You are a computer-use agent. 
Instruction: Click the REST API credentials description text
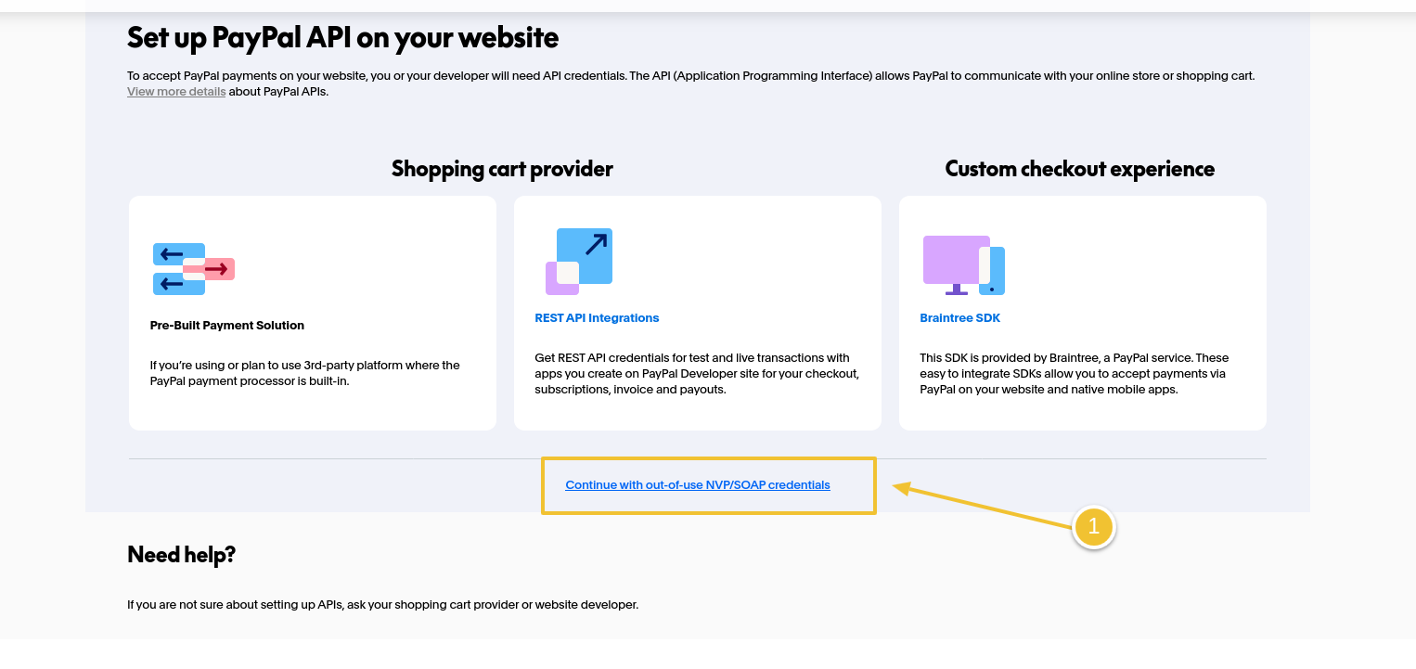point(697,373)
